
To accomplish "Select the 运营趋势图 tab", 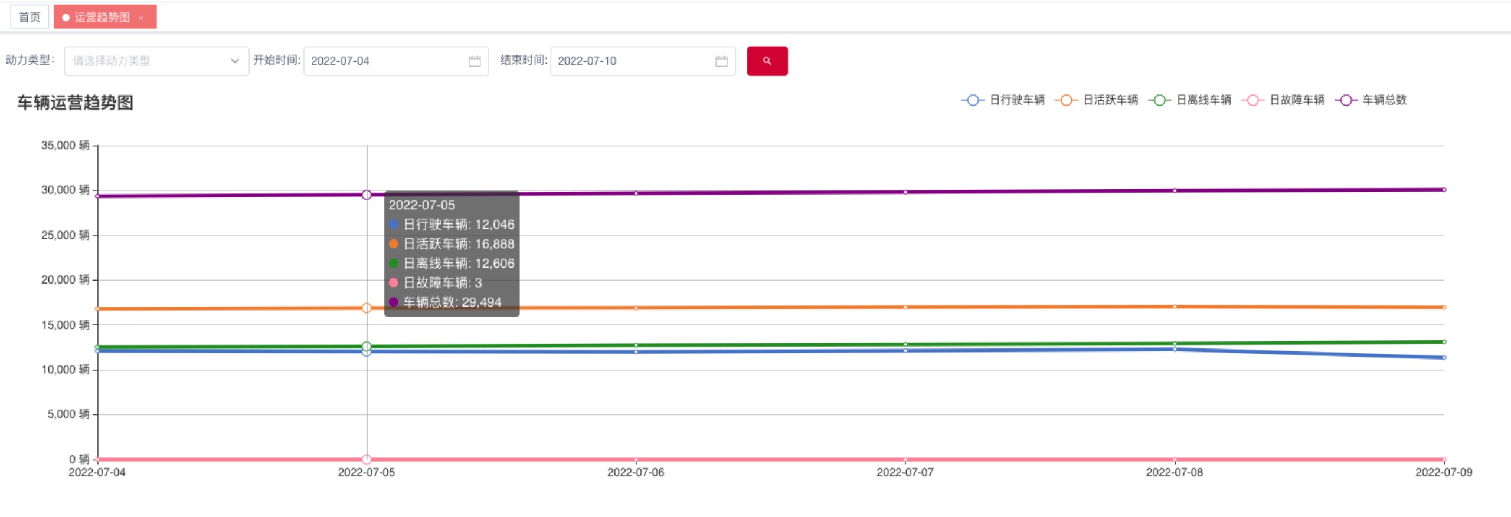I will pos(102,17).
